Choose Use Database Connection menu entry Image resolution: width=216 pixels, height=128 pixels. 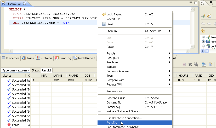(135, 118)
